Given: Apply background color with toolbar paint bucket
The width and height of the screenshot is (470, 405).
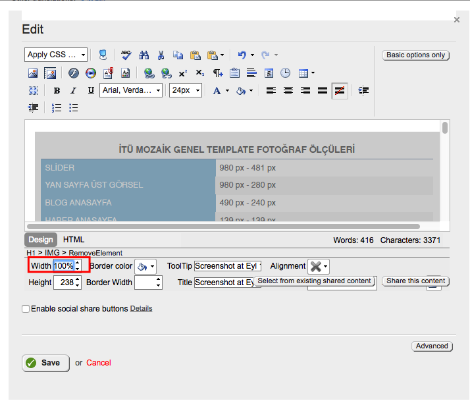Looking at the screenshot, I should click(241, 90).
